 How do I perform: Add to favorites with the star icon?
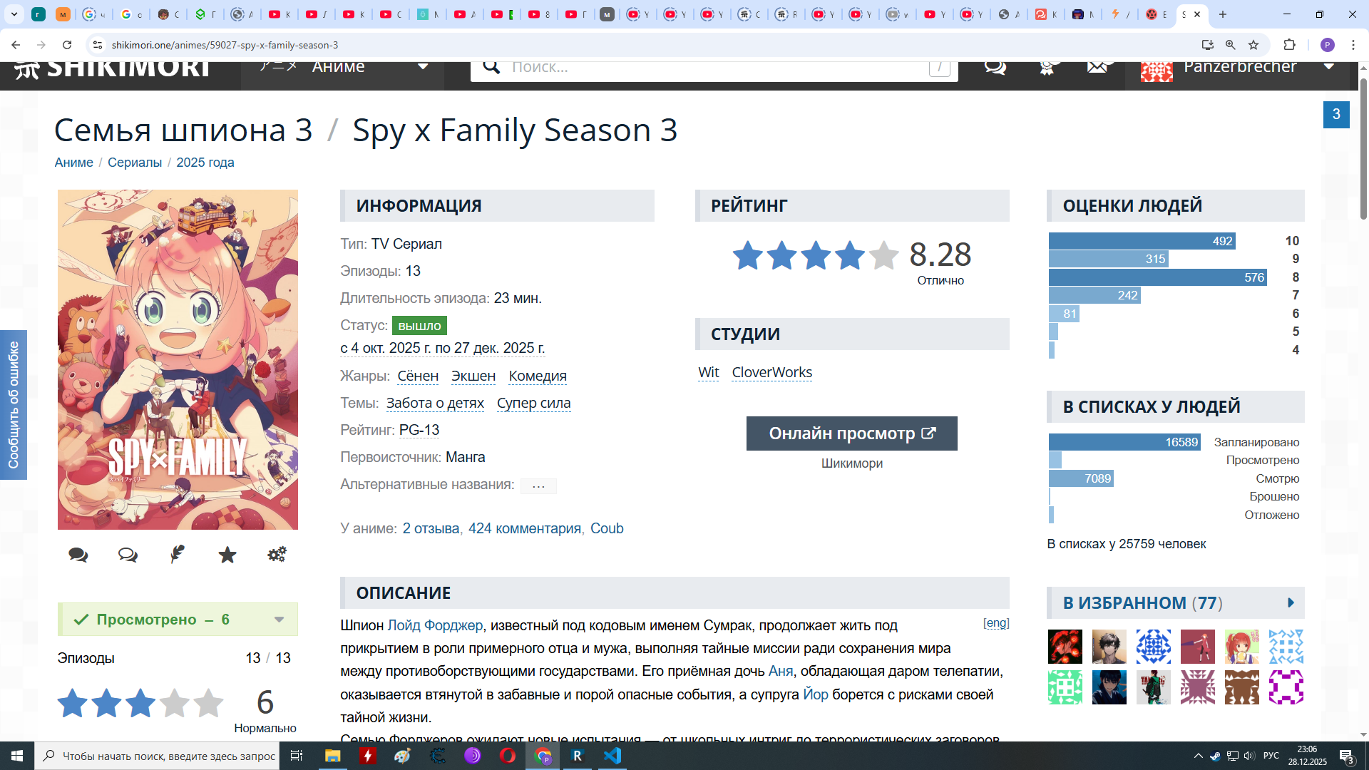coord(227,555)
